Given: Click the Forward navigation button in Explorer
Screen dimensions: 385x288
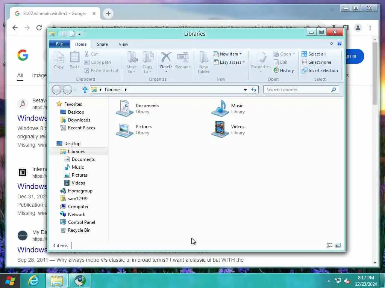Looking at the screenshot, I should tap(68, 90).
